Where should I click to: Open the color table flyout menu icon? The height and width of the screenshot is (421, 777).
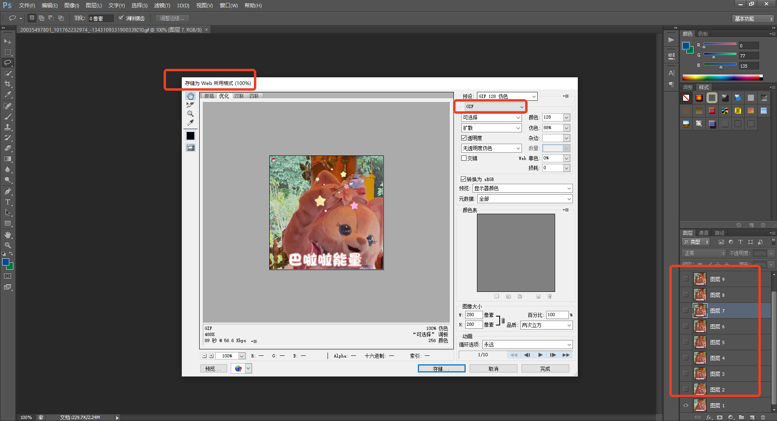pos(566,210)
